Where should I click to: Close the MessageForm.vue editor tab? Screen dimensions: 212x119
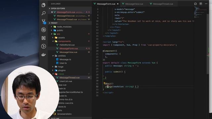[118, 4]
